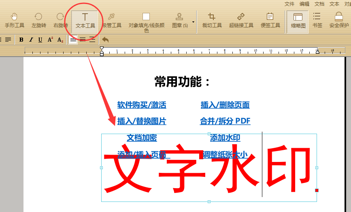Open object fill/line color (对象填充/线条颜色)
The width and height of the screenshot is (351, 212).
(146, 22)
